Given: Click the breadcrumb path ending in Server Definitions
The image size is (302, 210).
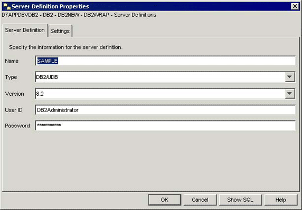Looking at the screenshot, I should [79, 15].
